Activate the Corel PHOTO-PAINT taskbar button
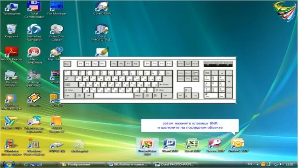 click(176, 164)
